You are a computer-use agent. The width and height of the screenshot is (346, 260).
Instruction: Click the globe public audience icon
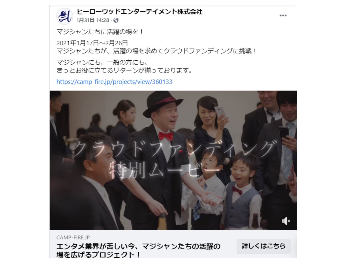(116, 20)
